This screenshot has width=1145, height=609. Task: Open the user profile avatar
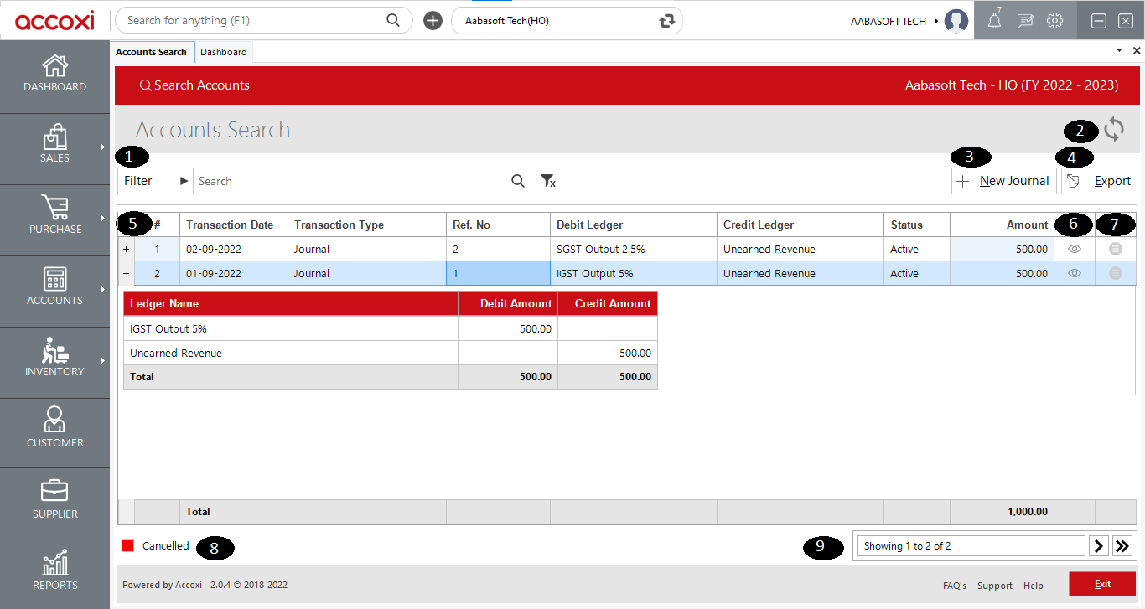click(956, 21)
